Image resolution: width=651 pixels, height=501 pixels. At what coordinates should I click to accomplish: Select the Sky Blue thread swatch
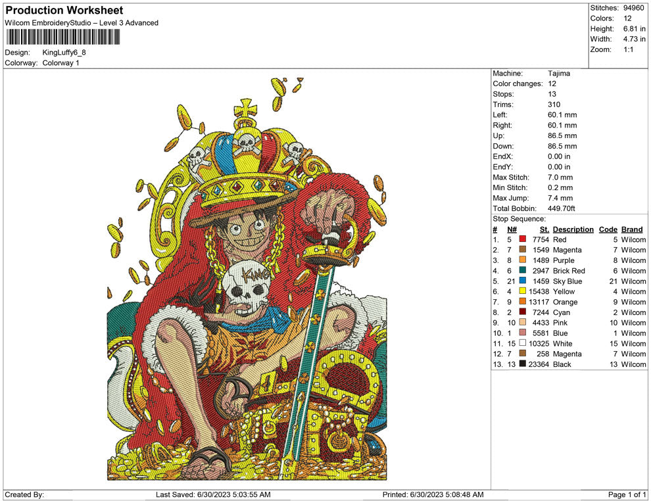click(x=523, y=281)
